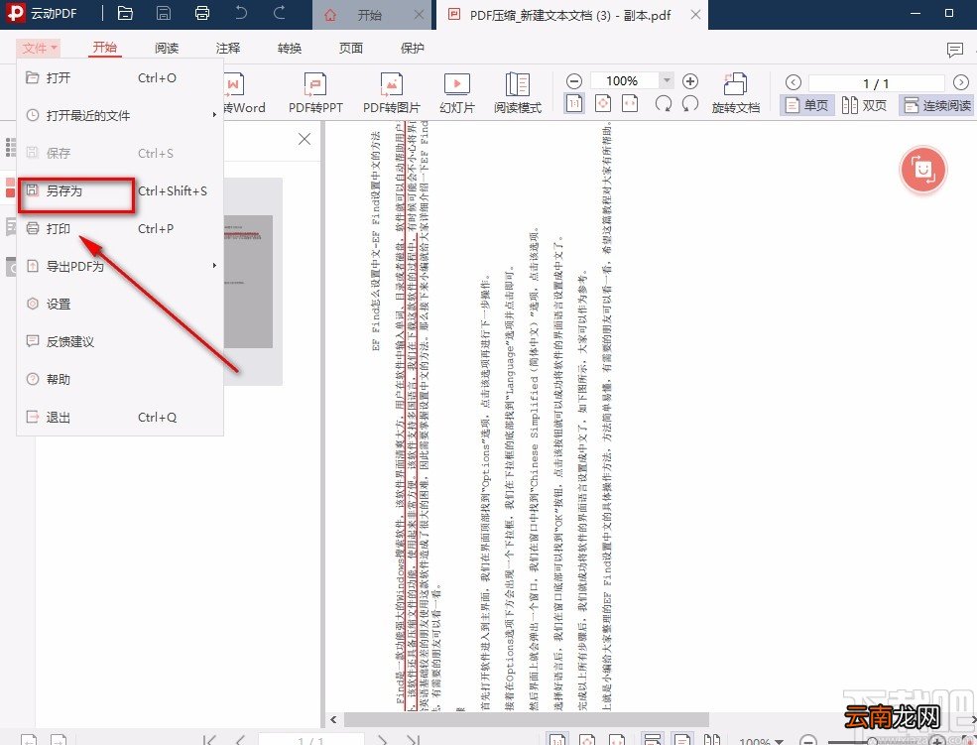The height and width of the screenshot is (745, 977).
Task: Open the zoom percentage dropdown arrow
Action: pyautogui.click(x=667, y=80)
